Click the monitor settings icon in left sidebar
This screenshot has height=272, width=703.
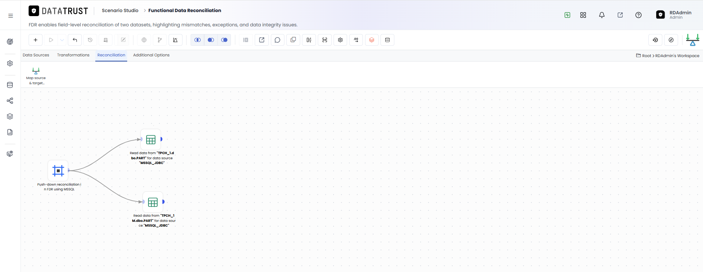10,154
